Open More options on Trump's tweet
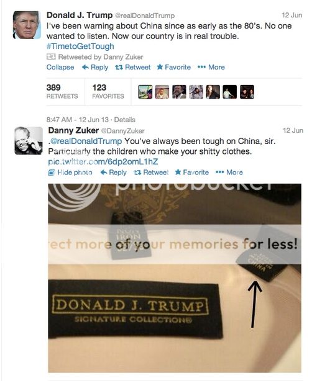This screenshot has width=317, height=381. coord(211,67)
